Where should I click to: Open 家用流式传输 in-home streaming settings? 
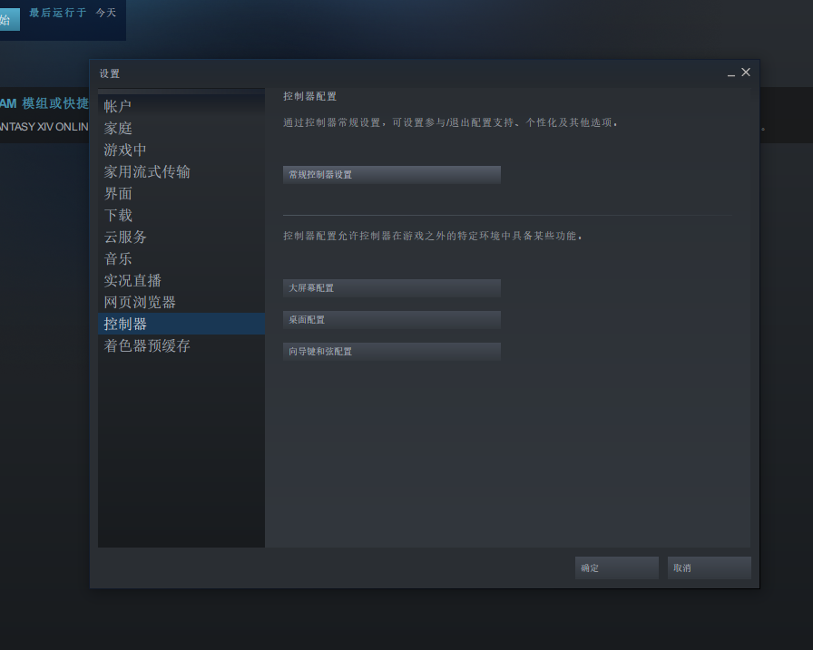(146, 171)
